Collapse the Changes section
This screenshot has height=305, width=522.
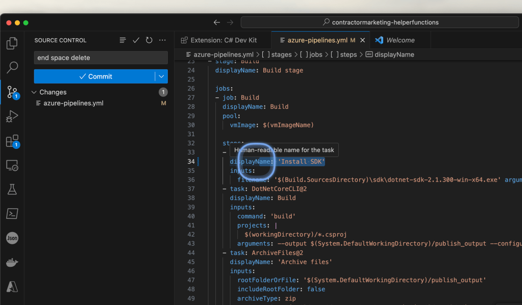coord(34,92)
